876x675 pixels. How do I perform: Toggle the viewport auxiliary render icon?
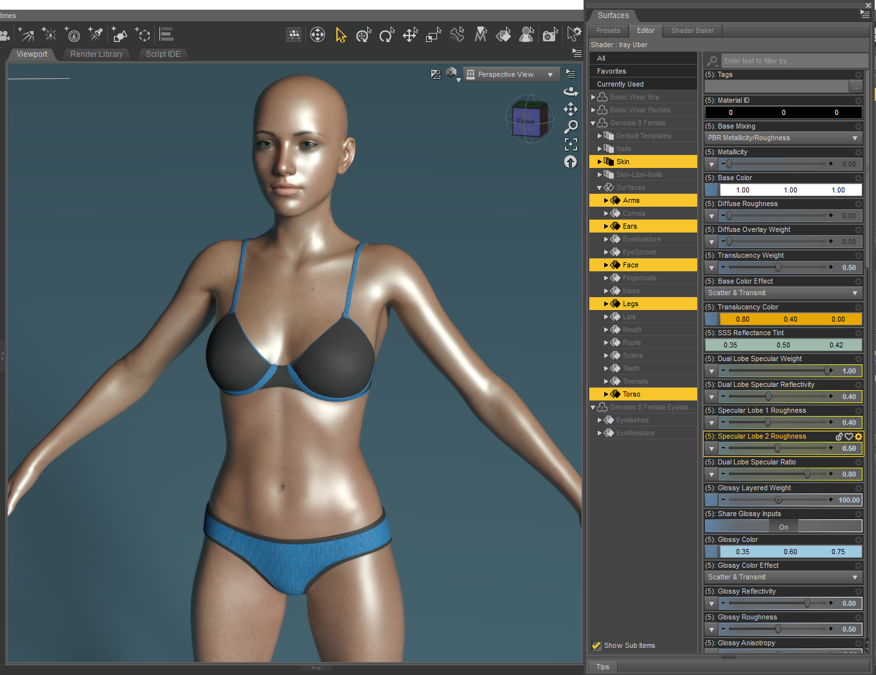click(x=436, y=74)
